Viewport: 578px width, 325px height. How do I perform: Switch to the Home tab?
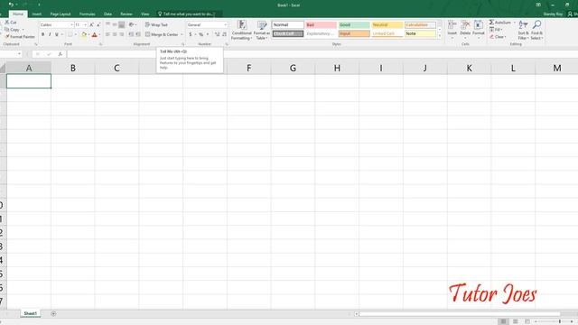[18, 14]
